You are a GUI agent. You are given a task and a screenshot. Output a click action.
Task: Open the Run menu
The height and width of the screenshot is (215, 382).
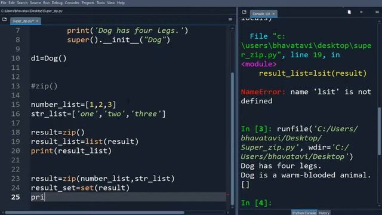pos(47,2)
